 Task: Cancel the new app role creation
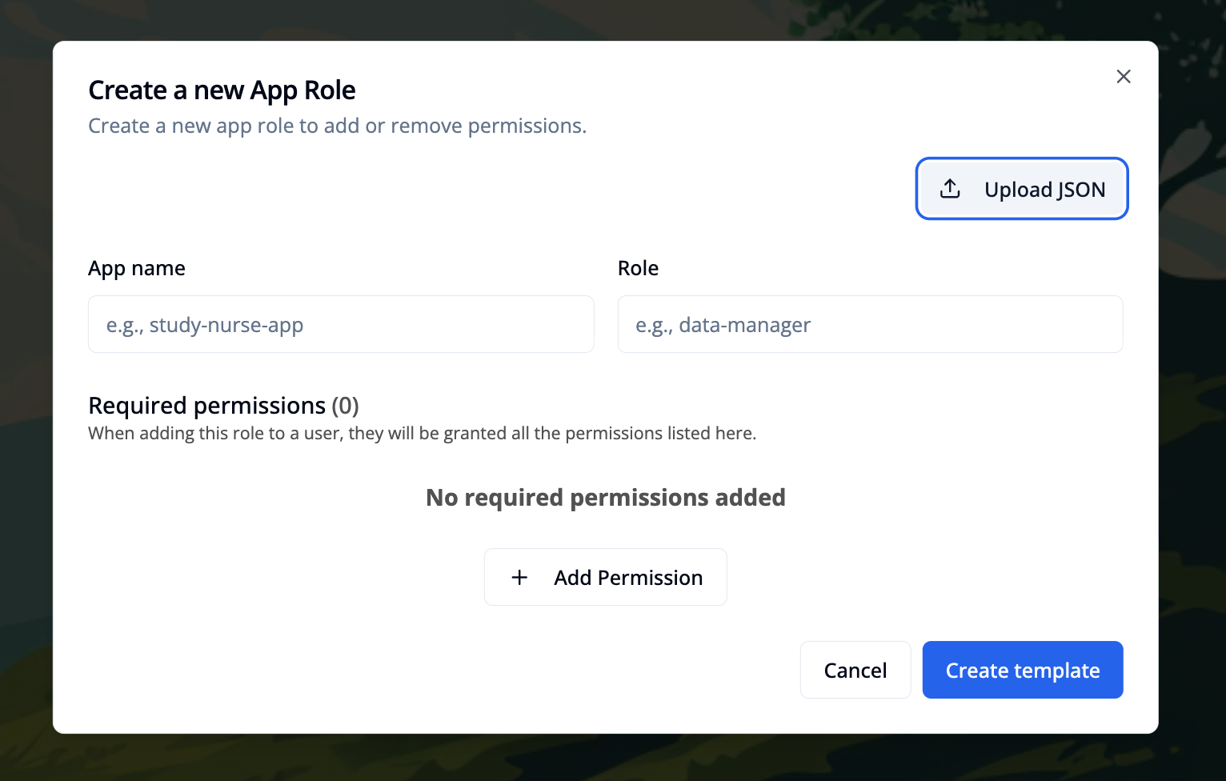pyautogui.click(x=855, y=670)
